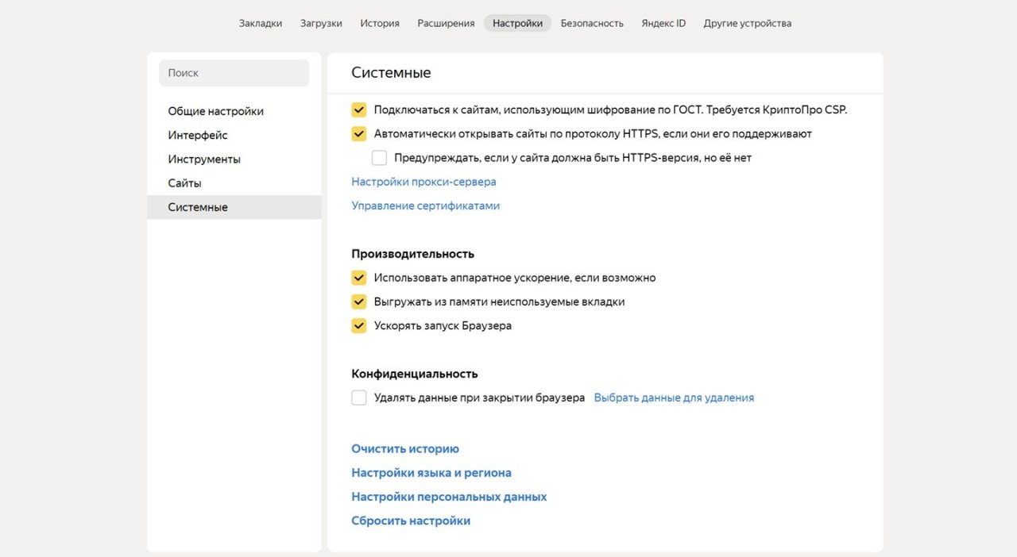Toggle hardware acceleration checkbox
The image size is (1017, 557).
click(x=359, y=278)
